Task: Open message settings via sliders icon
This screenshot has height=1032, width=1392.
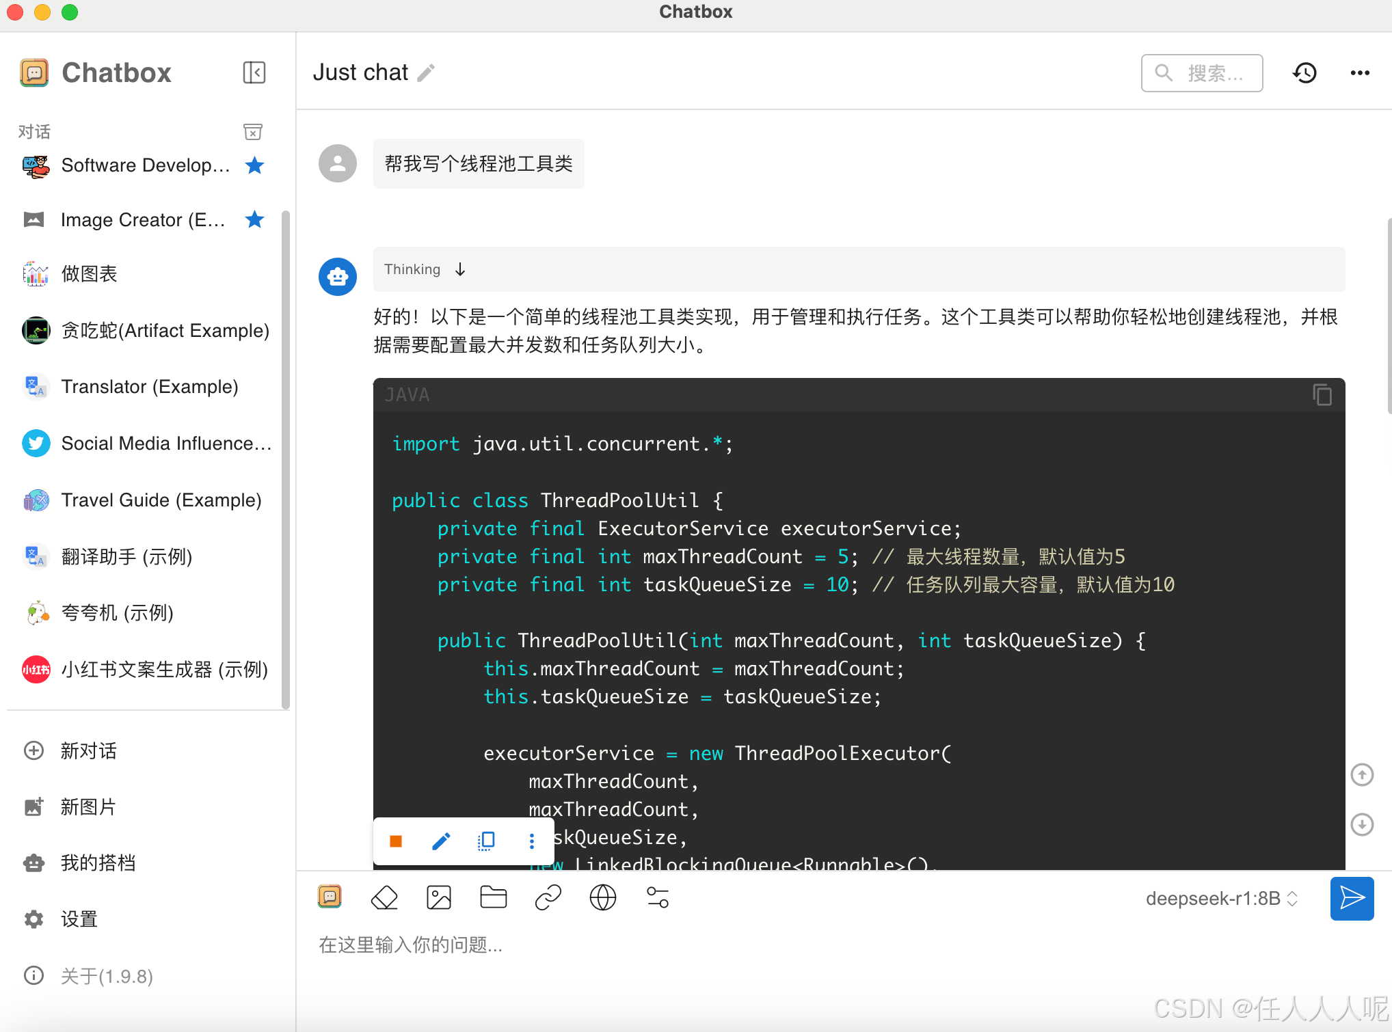Action: [657, 897]
